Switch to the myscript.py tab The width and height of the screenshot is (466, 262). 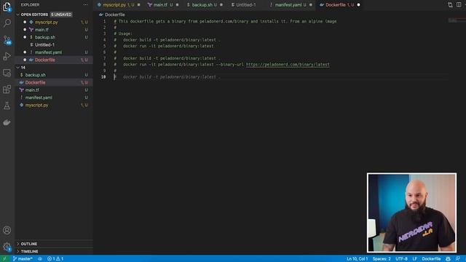[x=118, y=5]
